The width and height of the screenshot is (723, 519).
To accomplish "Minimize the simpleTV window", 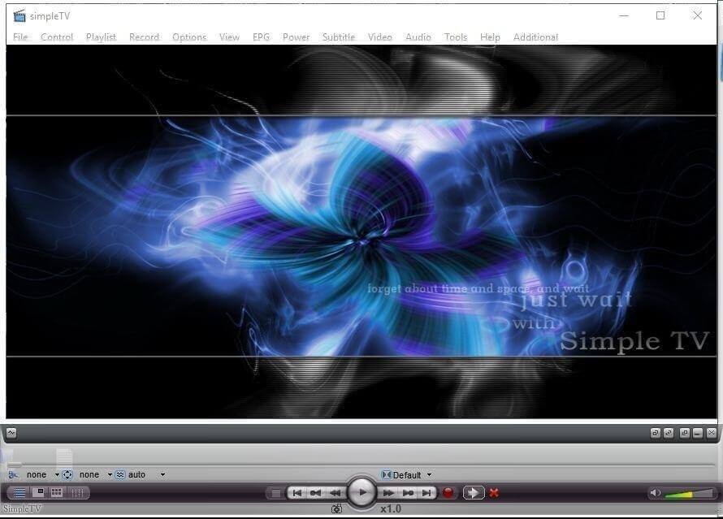I will (624, 15).
